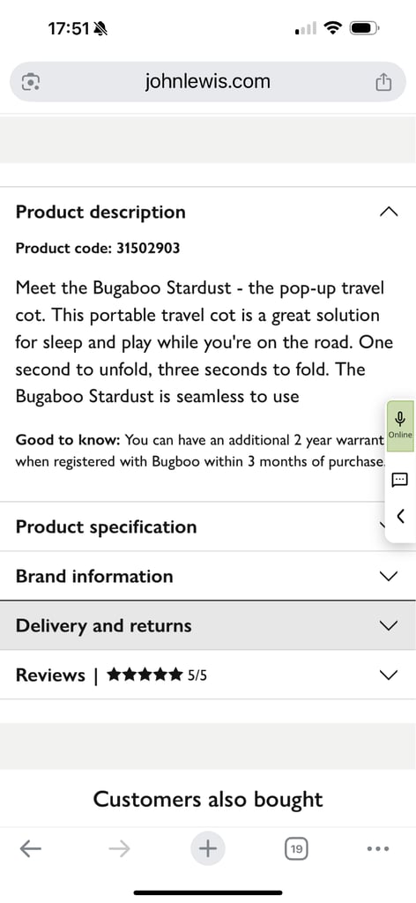
Task: Collapse the Product description section
Action: point(208,212)
